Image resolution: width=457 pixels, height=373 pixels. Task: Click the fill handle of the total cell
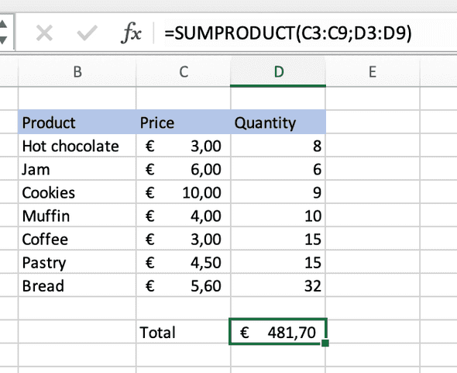[x=325, y=343]
